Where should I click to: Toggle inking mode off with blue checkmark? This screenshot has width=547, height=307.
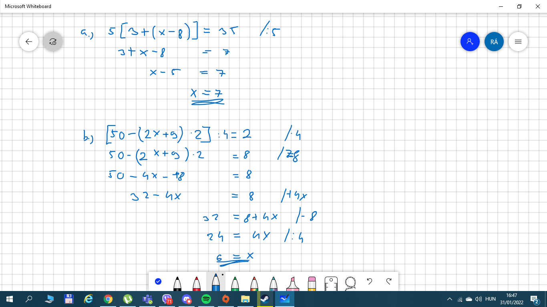pos(158,281)
